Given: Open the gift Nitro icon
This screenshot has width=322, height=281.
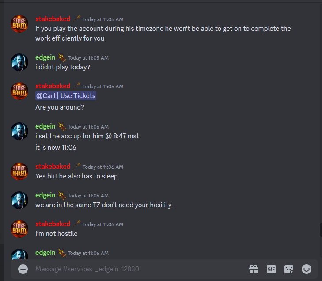Looking at the screenshot, I should pos(254,269).
